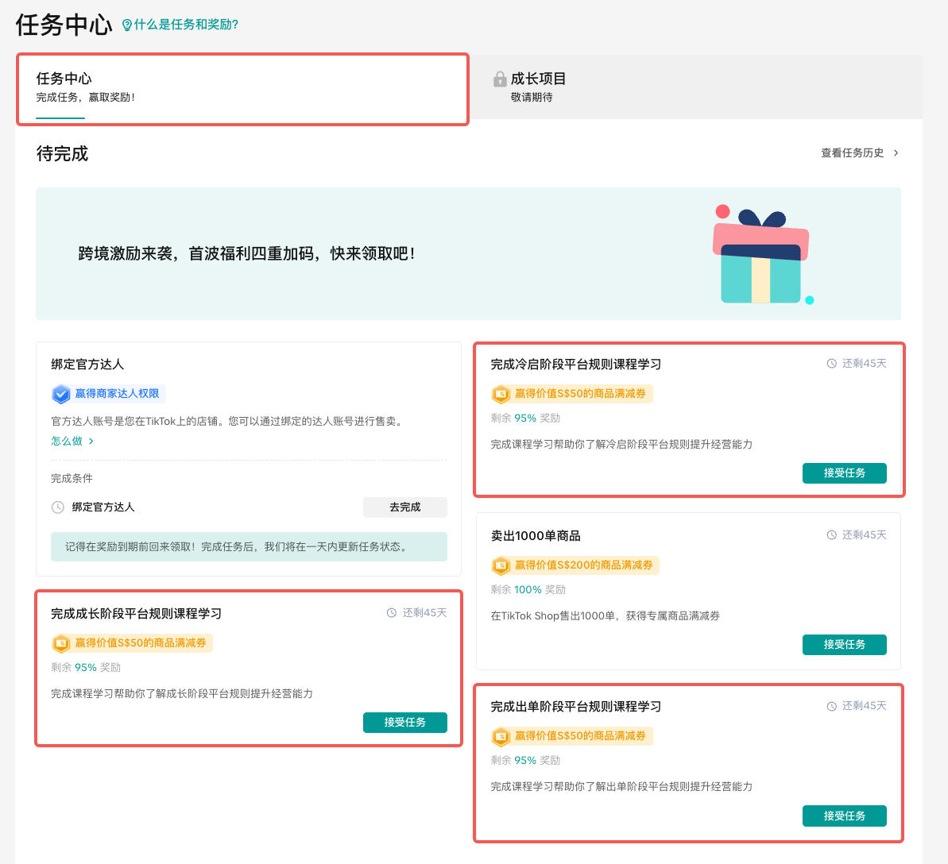Open 查看任务历史 via its arrow
Screen dimensions: 948x864
point(896,153)
